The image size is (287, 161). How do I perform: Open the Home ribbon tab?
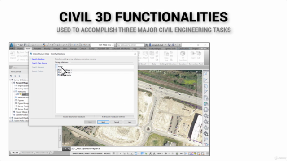tap(20, 49)
